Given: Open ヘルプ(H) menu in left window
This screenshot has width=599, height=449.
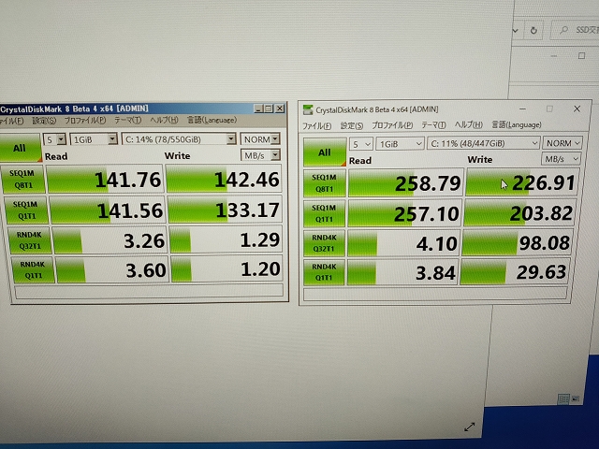Looking at the screenshot, I should point(164,120).
